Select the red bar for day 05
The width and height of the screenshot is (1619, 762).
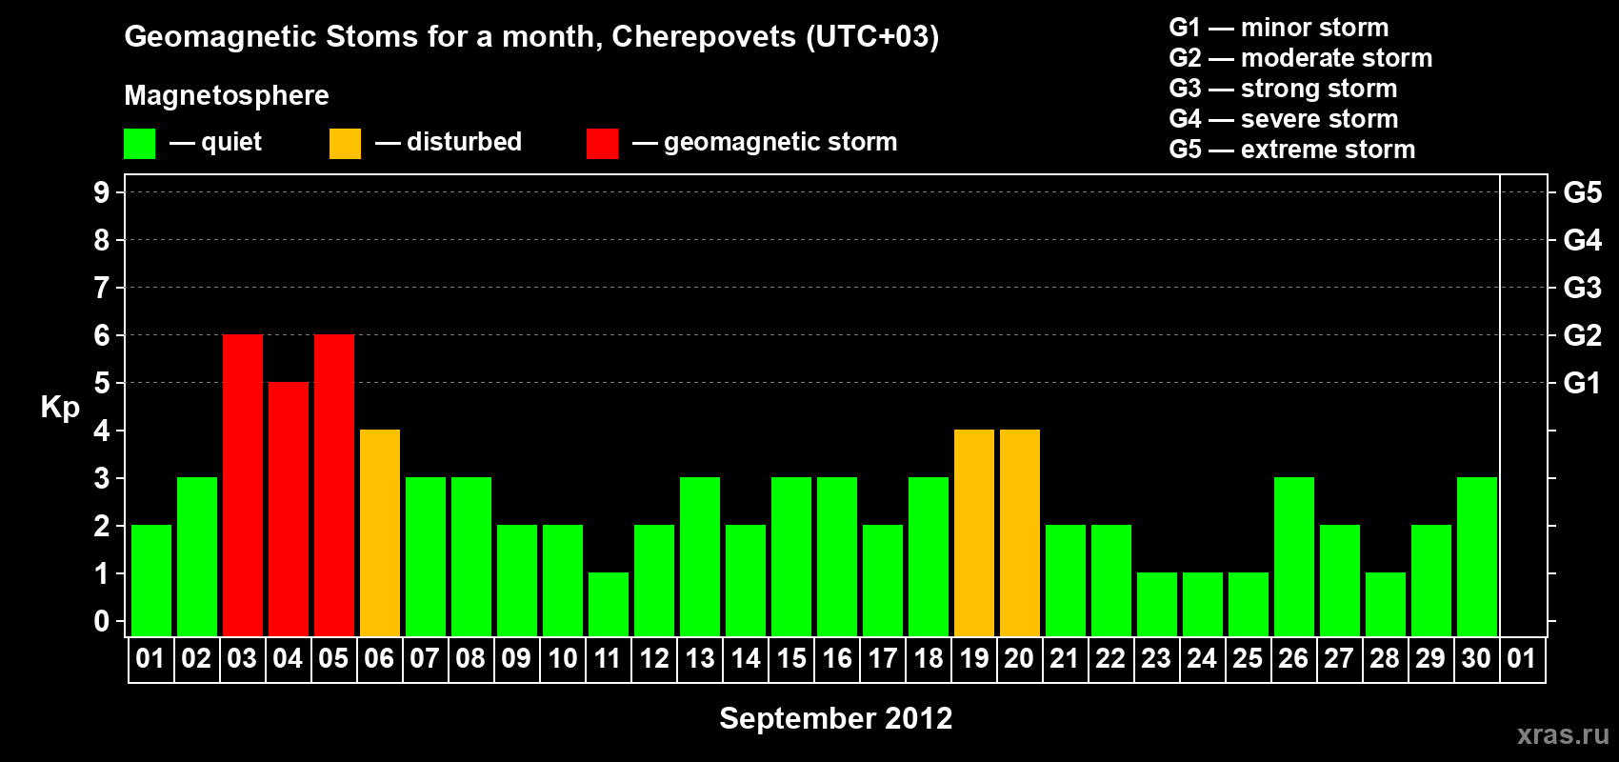click(x=334, y=485)
